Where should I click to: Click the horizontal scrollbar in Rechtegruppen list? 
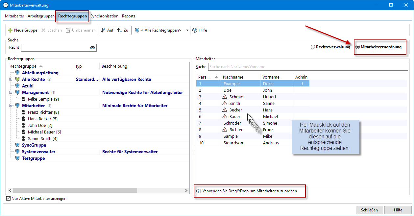tap(75, 191)
